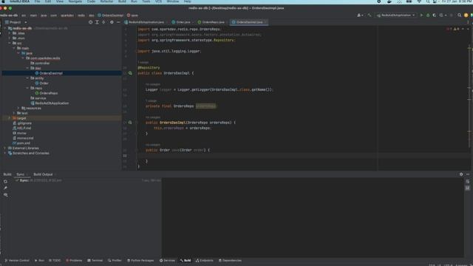The image size is (473, 266).
Task: Open the Navigate menu
Action: pos(75,1)
